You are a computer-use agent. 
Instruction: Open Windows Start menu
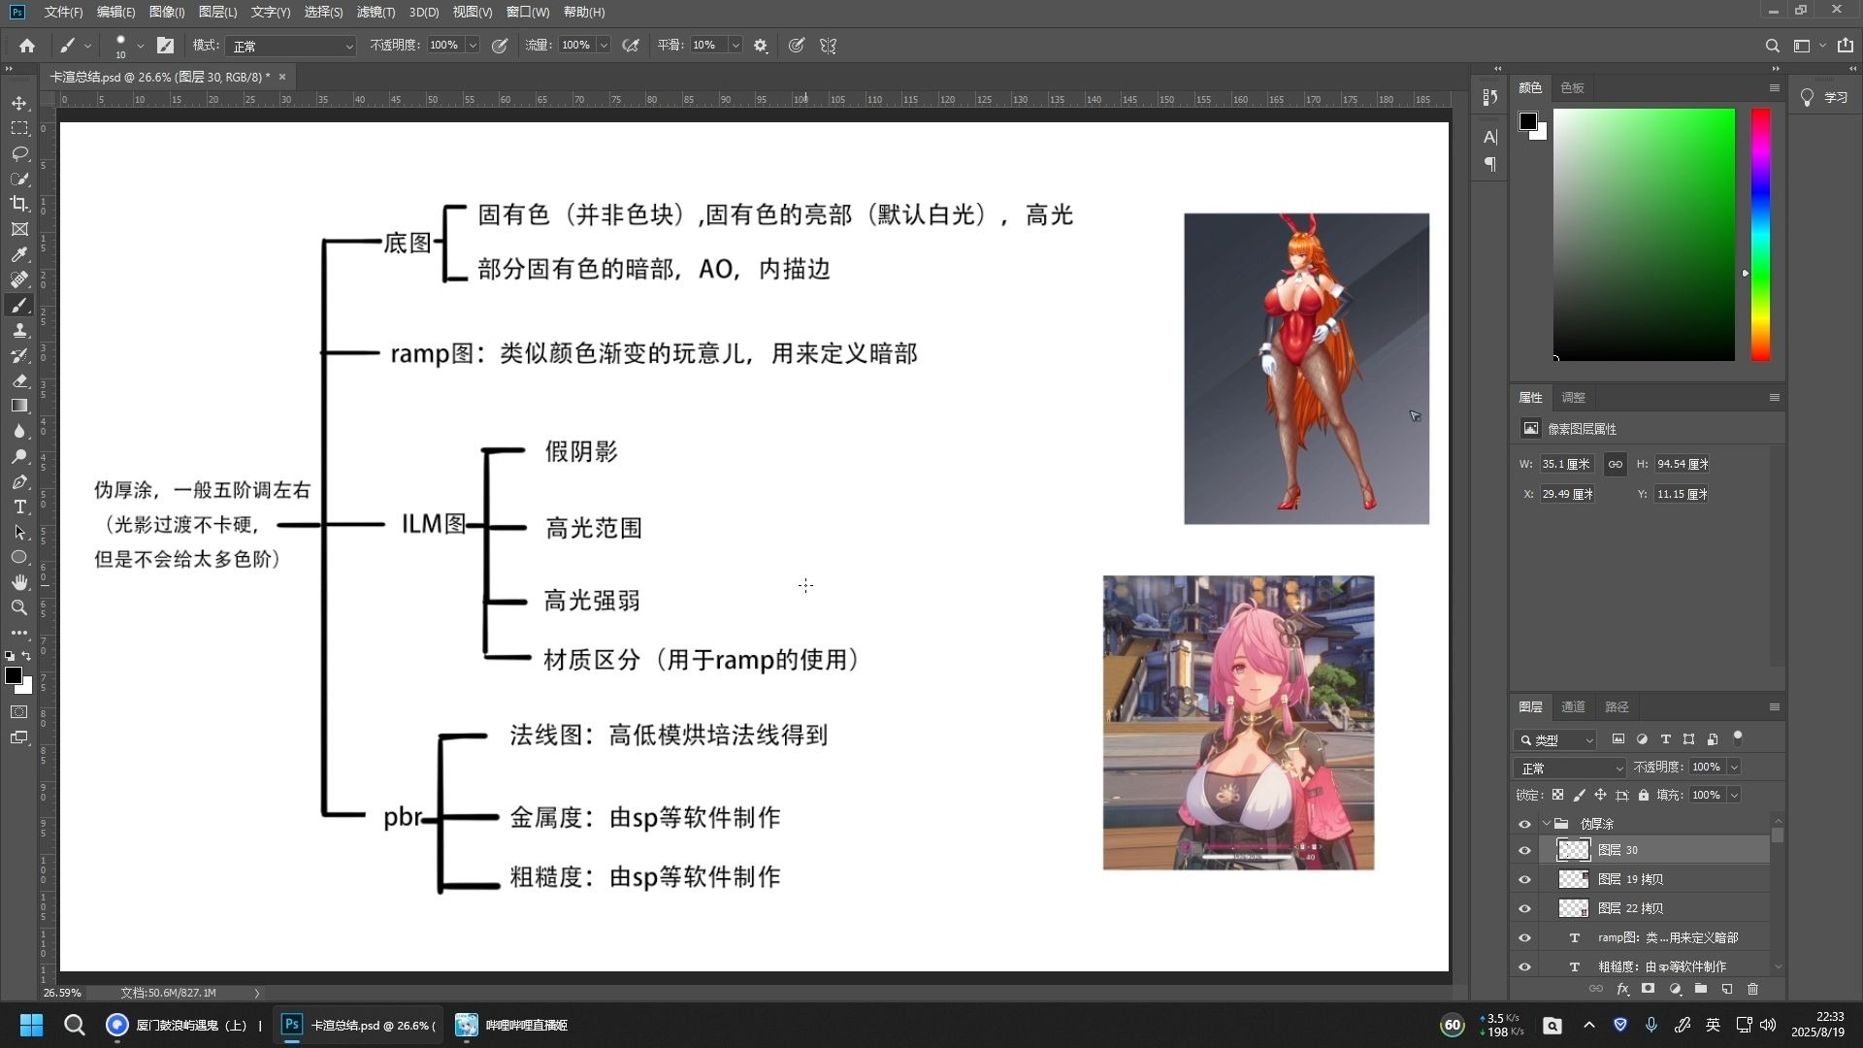pos(31,1025)
